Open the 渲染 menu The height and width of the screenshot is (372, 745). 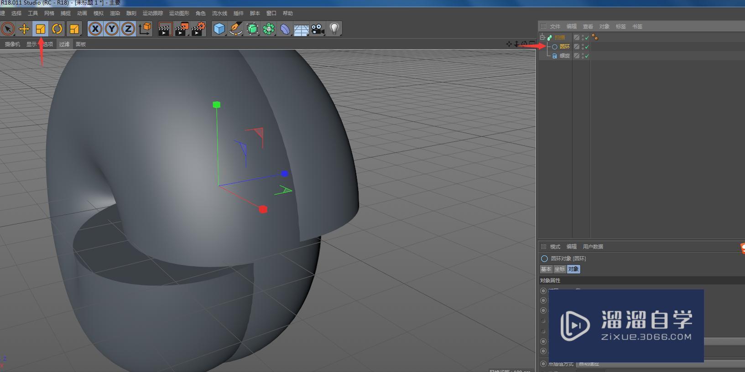pyautogui.click(x=115, y=13)
